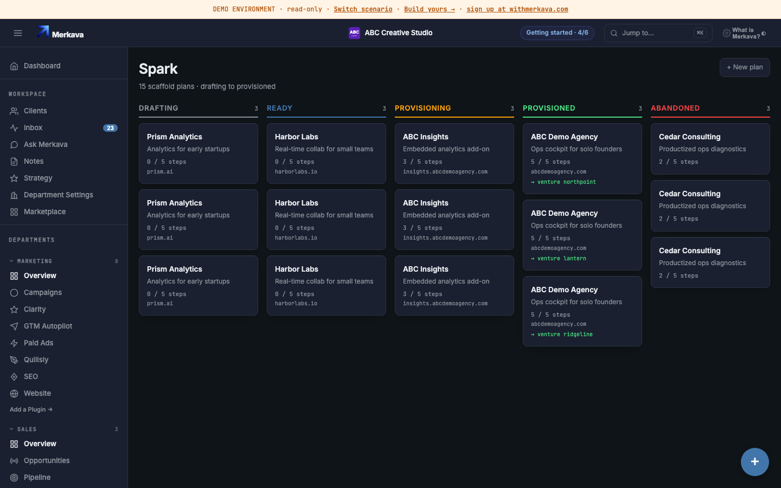Open the Inbox with 23 unread
The width and height of the screenshot is (781, 488).
pyautogui.click(x=63, y=128)
